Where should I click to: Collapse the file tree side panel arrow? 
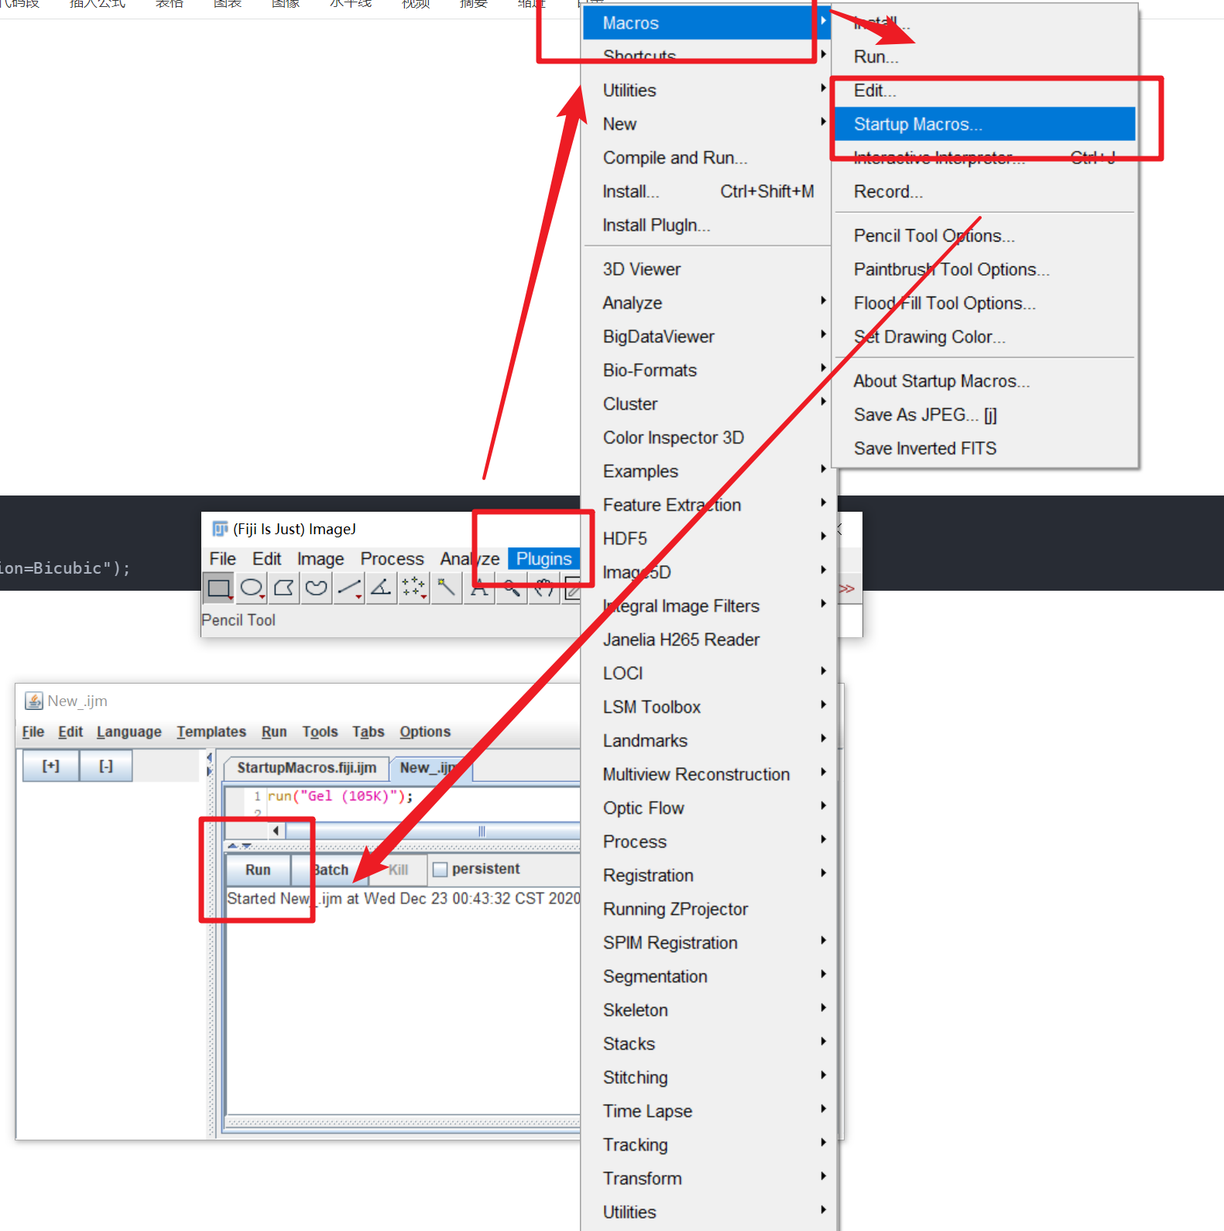209,757
